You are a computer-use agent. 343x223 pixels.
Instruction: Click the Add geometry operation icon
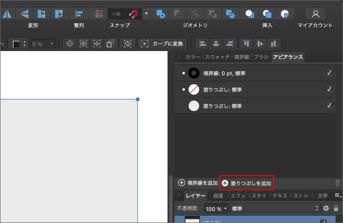pyautogui.click(x=160, y=14)
